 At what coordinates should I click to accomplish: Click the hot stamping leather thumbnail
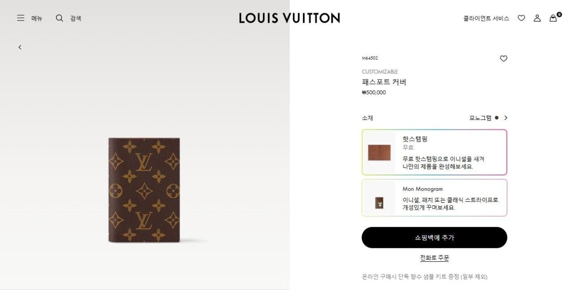point(379,152)
